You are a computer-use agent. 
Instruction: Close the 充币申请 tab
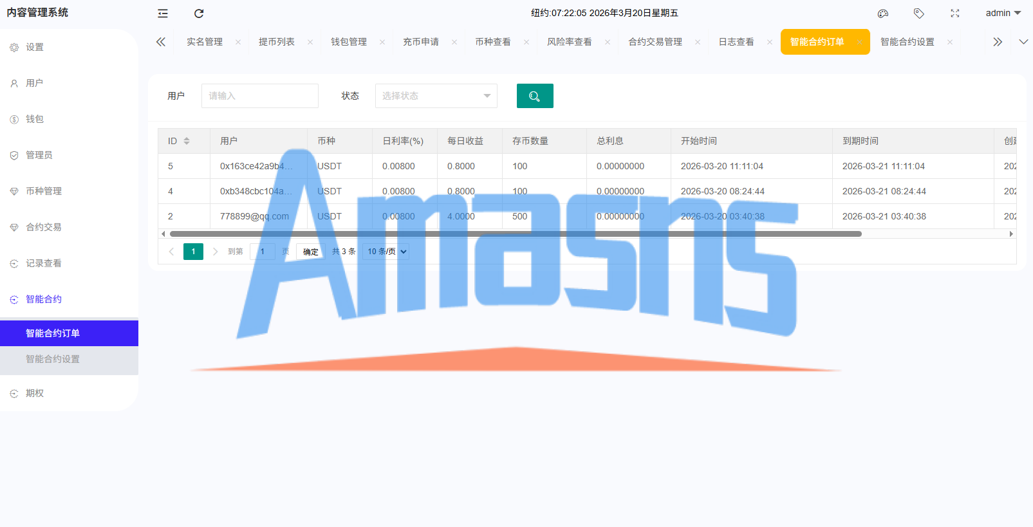(x=454, y=42)
